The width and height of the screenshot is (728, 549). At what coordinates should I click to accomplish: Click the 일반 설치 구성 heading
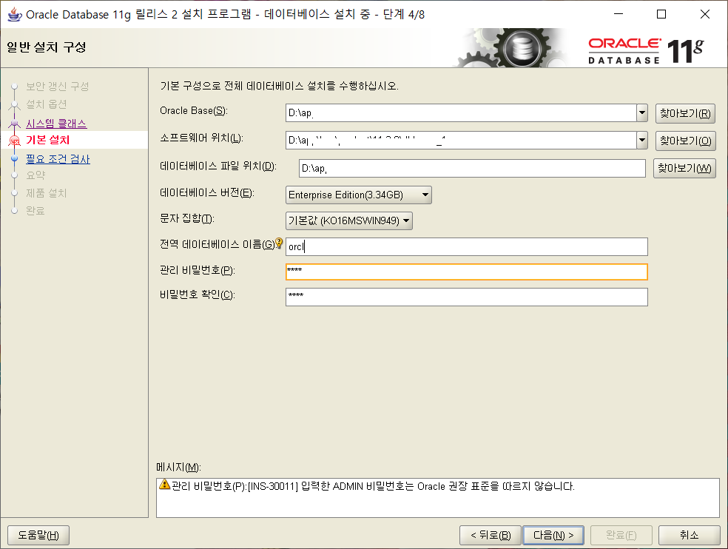click(x=47, y=47)
